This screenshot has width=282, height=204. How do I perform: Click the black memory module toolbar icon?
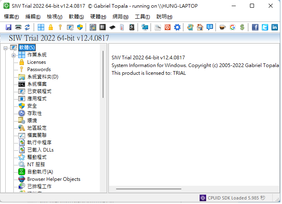coord(112,27)
